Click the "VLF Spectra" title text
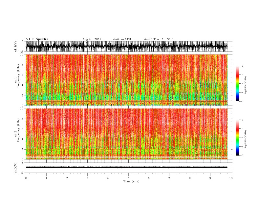 point(37,39)
